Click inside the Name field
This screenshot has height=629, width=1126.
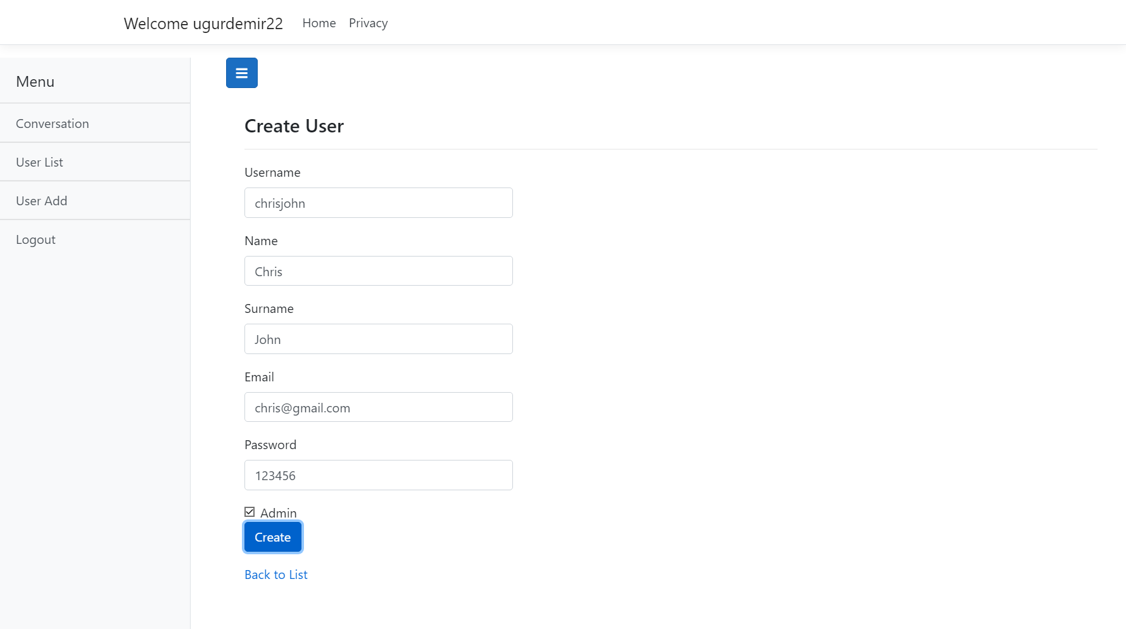tap(378, 270)
